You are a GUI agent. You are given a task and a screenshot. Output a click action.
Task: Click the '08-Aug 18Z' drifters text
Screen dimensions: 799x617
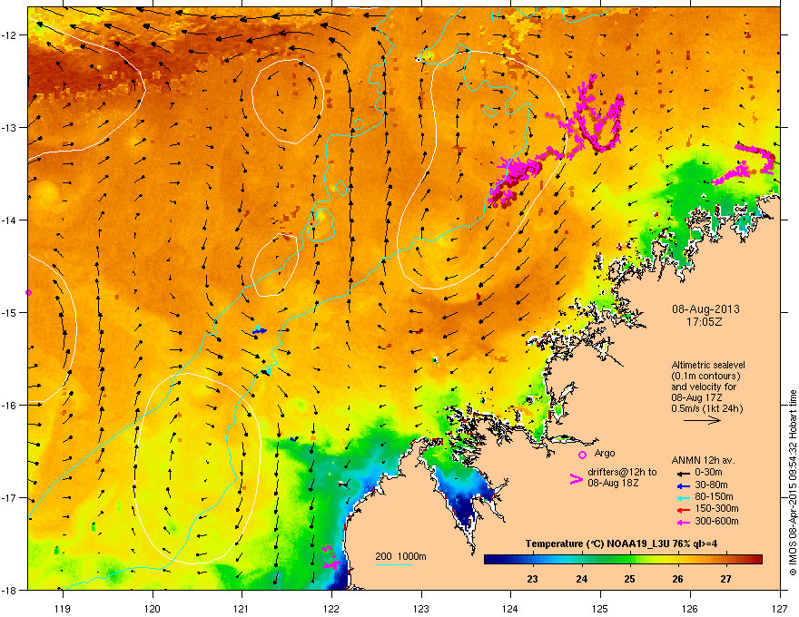pos(613,483)
